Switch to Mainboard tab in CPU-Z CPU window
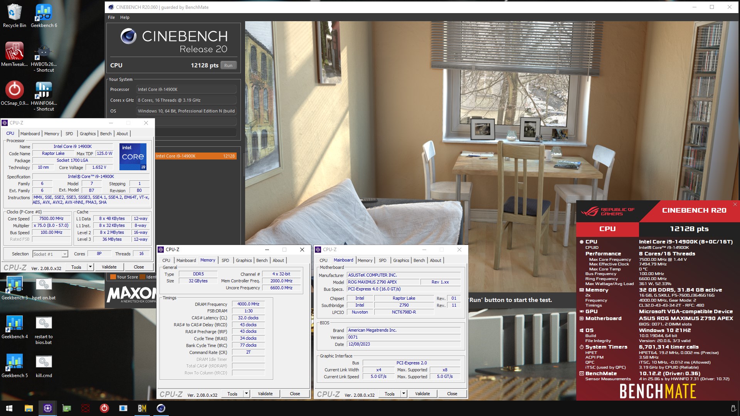 (x=30, y=134)
